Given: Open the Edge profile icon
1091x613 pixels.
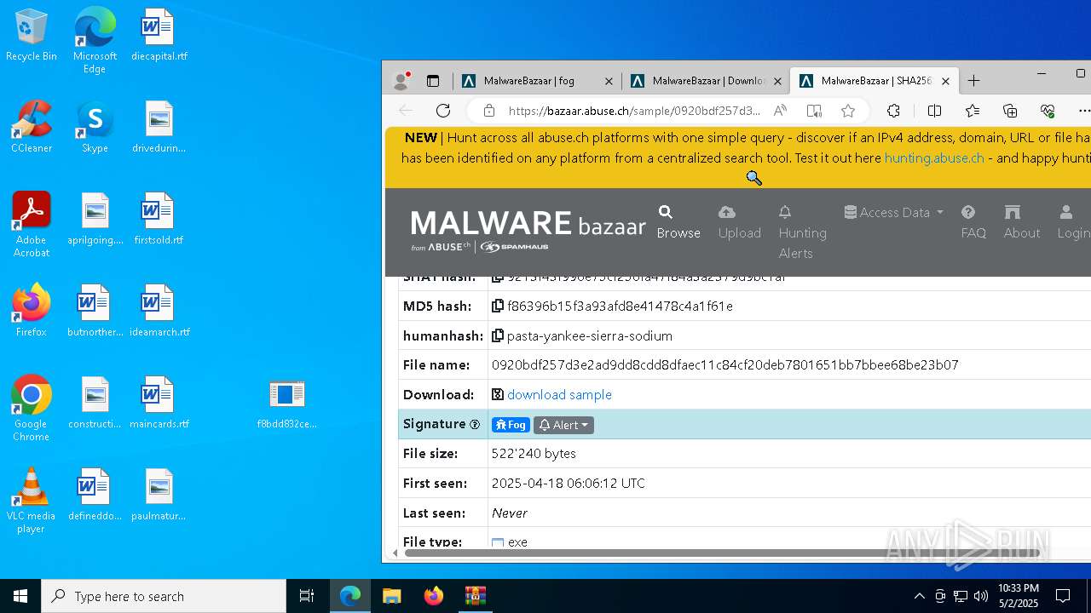Looking at the screenshot, I should click(x=401, y=81).
